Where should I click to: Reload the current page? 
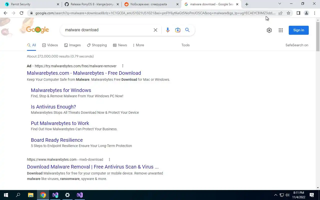point(21,13)
